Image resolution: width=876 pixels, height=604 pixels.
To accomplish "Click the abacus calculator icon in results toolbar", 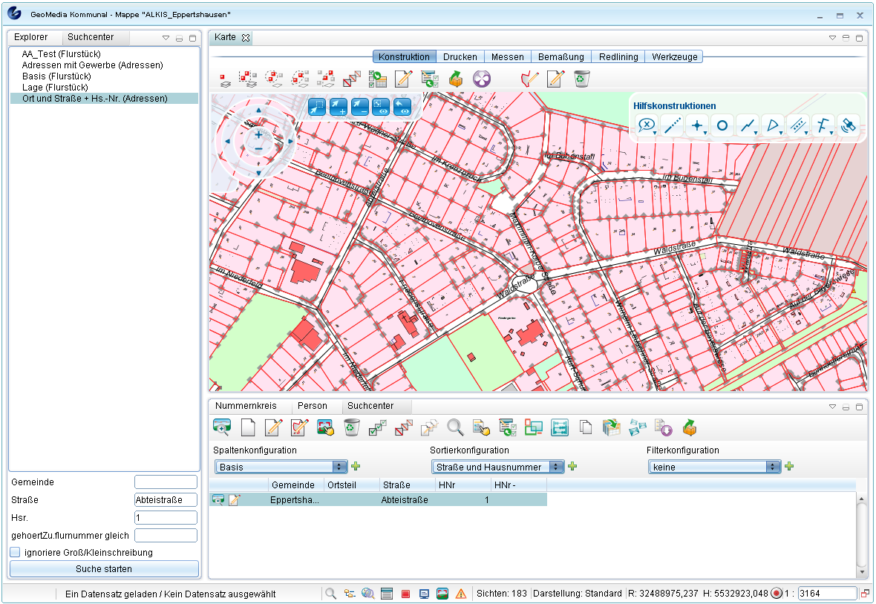I will [x=560, y=427].
